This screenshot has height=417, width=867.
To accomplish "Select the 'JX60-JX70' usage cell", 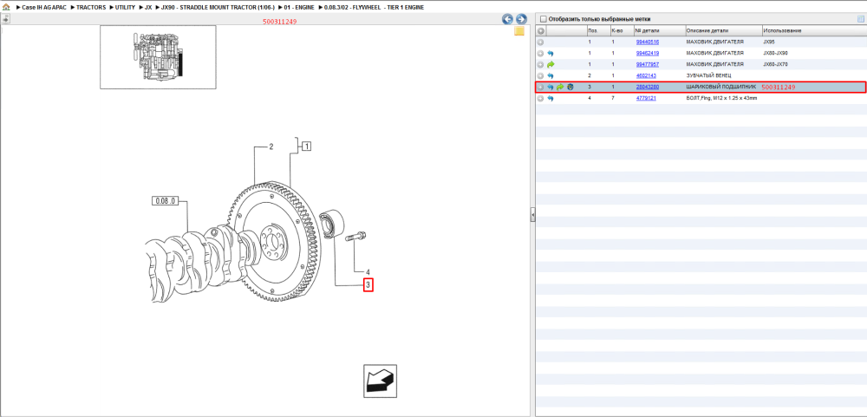I will [776, 65].
